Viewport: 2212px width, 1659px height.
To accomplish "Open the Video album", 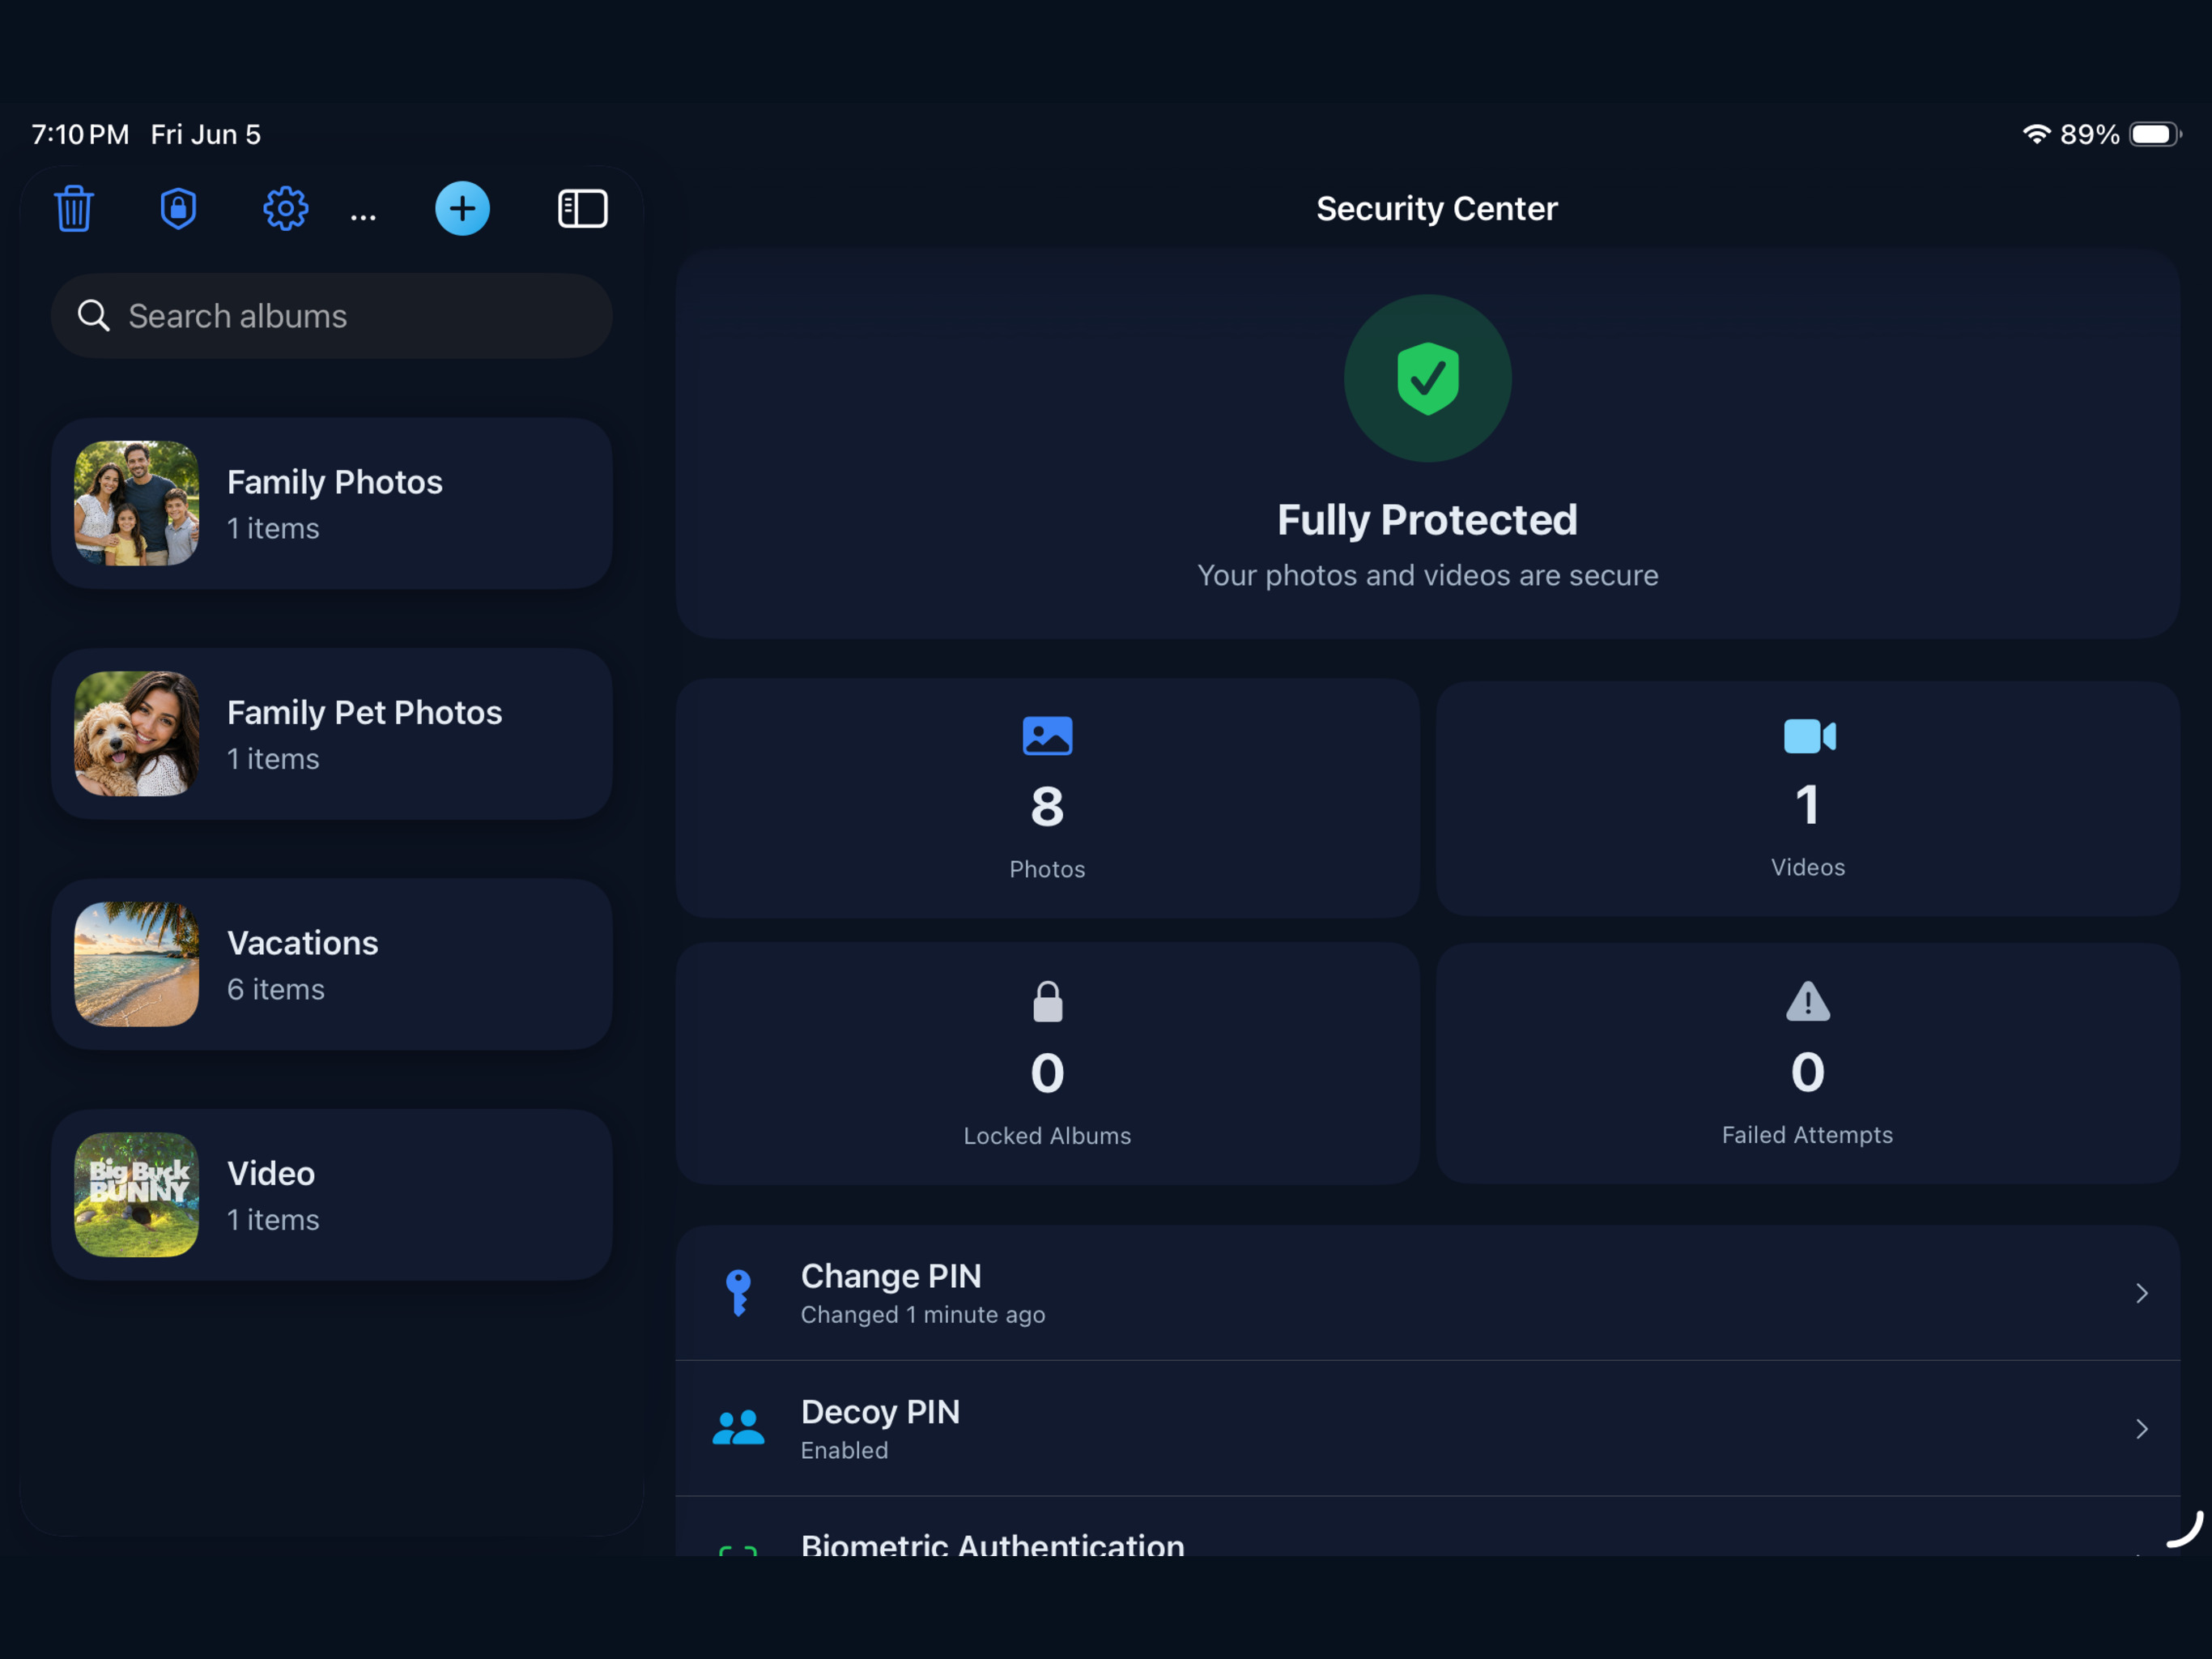I will 331,1194.
